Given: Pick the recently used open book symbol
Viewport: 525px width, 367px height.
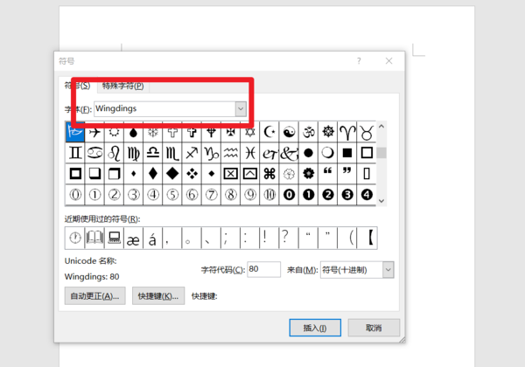Looking at the screenshot, I should click(x=94, y=236).
